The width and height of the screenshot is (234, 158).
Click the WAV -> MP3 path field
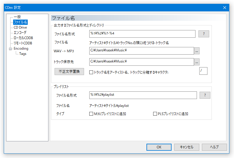tap(142, 51)
